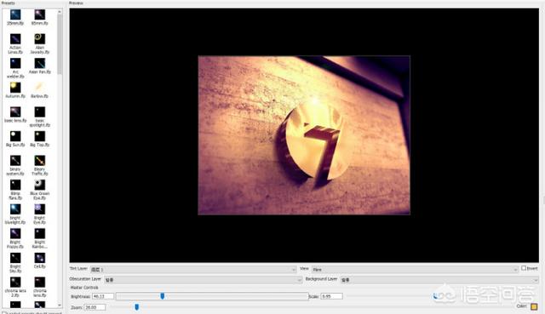Click the Brightness value field
This screenshot has width=545, height=314.
point(103,296)
